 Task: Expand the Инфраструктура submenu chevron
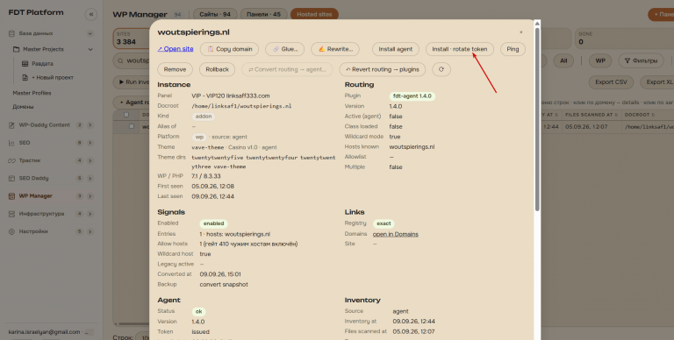(x=90, y=214)
